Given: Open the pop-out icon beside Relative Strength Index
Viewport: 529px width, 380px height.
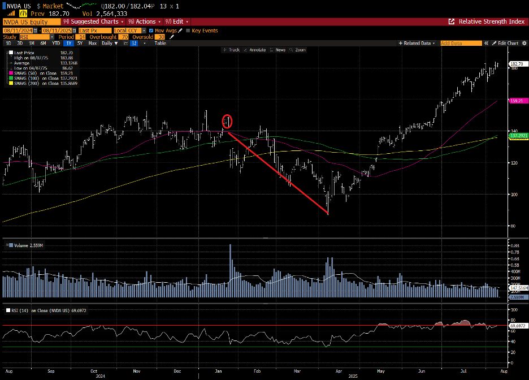Looking at the screenshot, I should coord(452,21).
